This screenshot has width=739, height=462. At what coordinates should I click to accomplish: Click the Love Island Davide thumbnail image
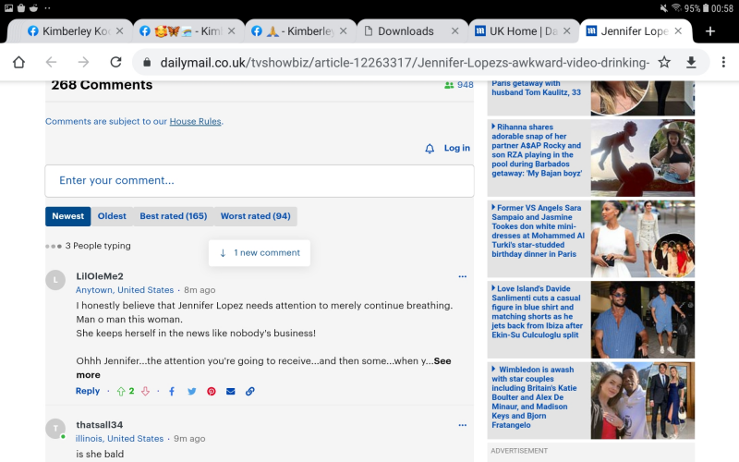643,320
